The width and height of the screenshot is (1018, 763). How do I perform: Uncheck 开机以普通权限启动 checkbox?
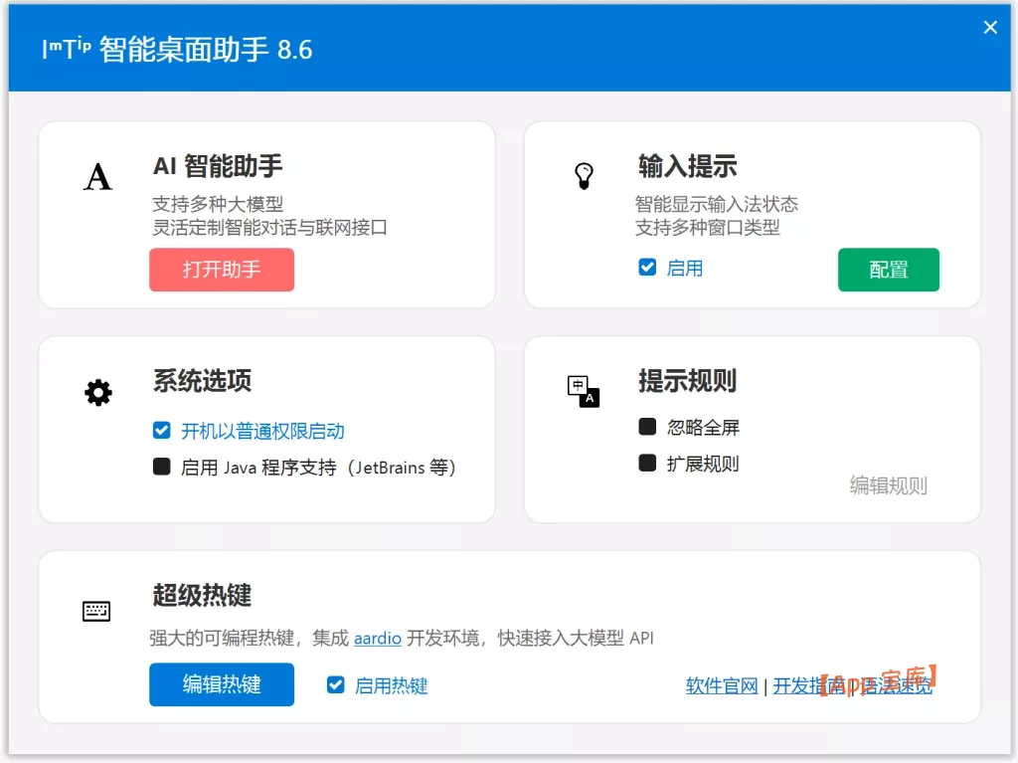pyautogui.click(x=162, y=430)
